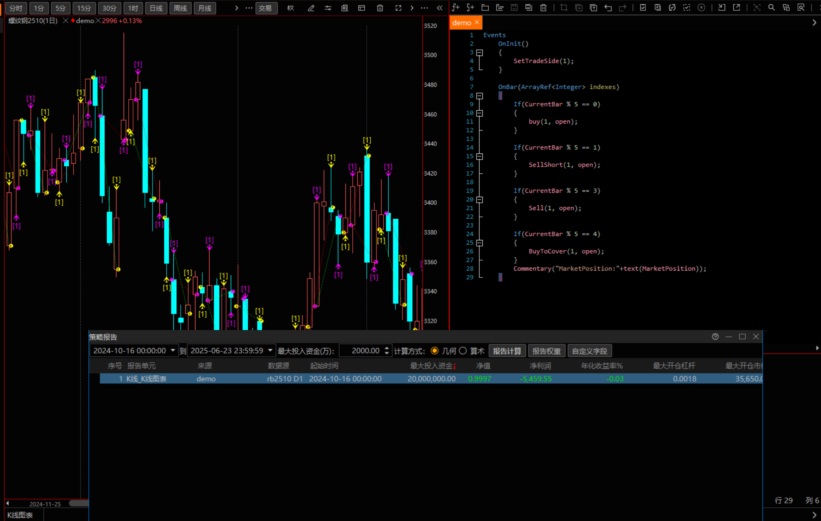
Task: Select 算术 calculation radio button
Action: click(463, 351)
